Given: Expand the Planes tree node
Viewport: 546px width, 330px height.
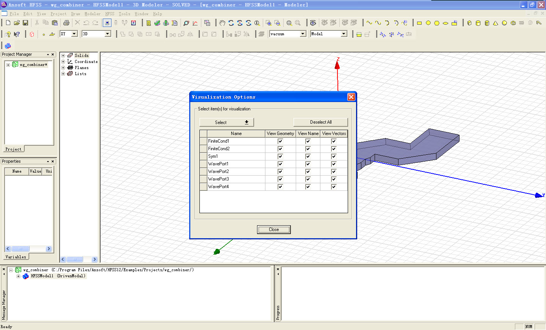Looking at the screenshot, I should (63, 68).
